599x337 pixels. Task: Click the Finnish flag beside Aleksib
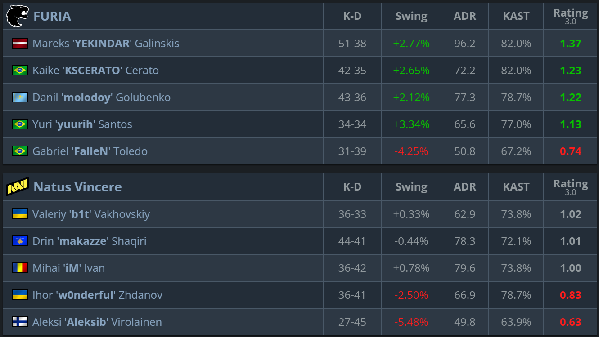tap(20, 322)
